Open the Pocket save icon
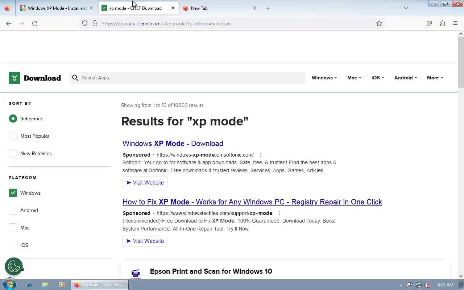The height and width of the screenshot is (290, 464). (x=429, y=24)
